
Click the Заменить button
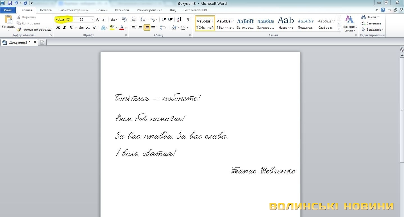tap(371, 23)
